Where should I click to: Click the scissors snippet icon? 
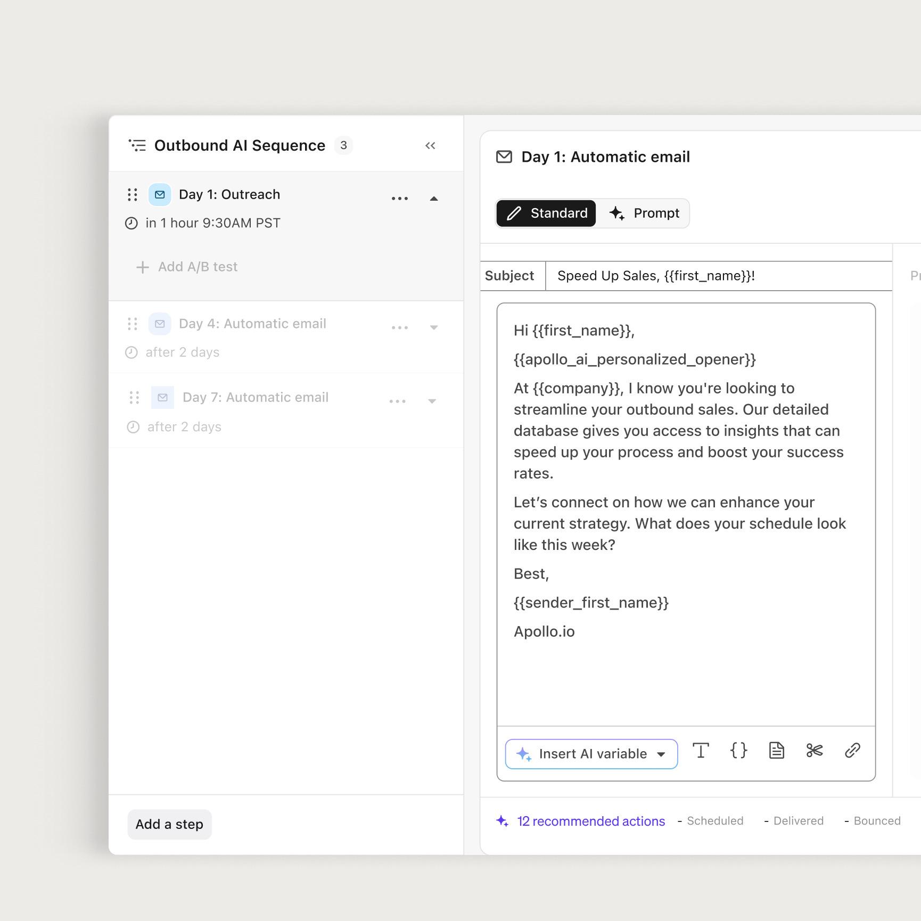click(x=815, y=751)
